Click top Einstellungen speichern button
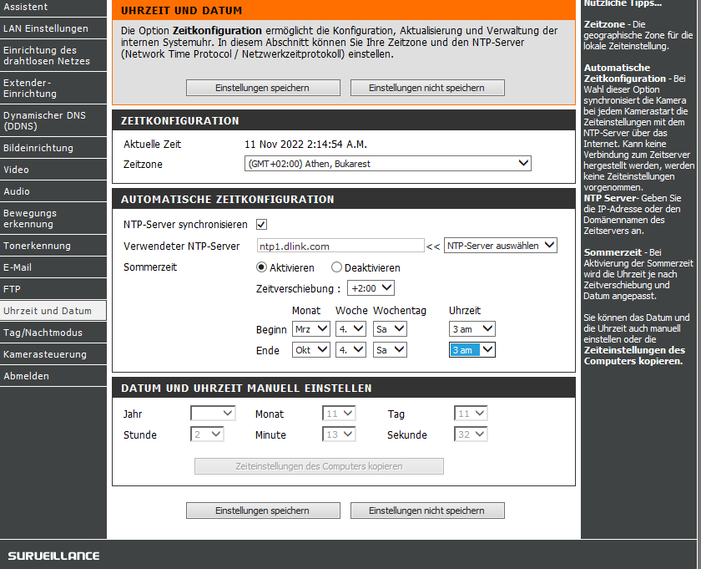 pos(263,88)
